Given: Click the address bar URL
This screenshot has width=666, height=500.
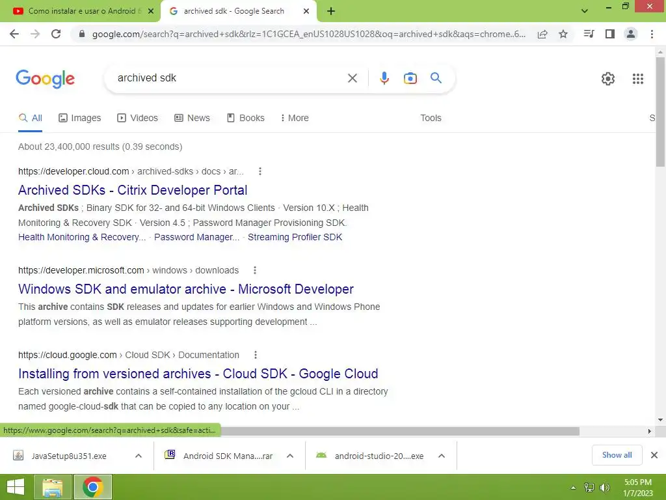Looking at the screenshot, I should click(308, 34).
